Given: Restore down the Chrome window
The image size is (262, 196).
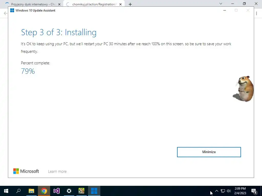Looking at the screenshot, I should 244,4.
